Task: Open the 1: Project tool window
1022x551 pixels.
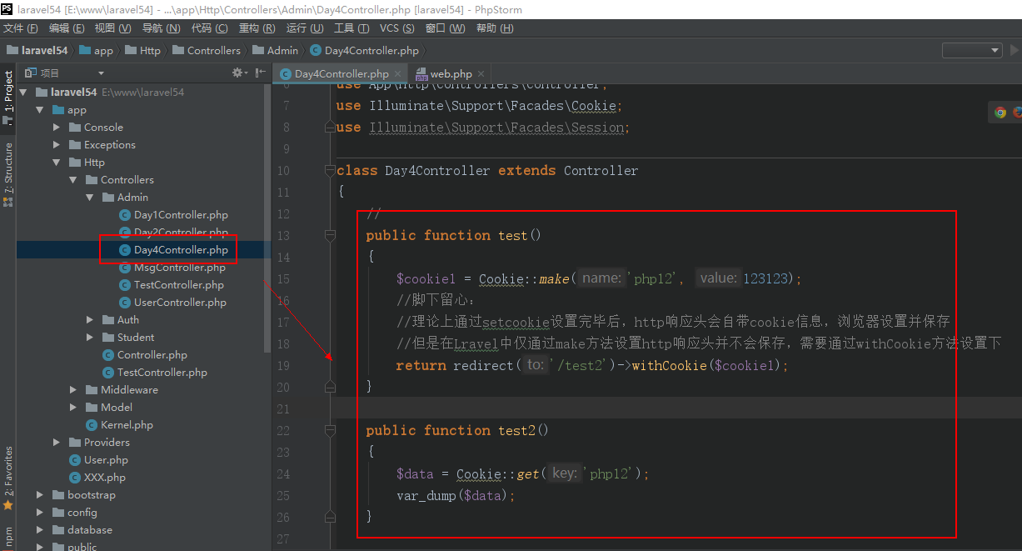Action: tap(8, 92)
